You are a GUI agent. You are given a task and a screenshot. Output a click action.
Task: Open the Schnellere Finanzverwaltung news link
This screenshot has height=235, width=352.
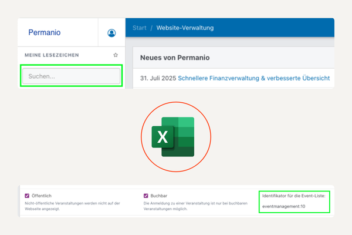click(253, 78)
